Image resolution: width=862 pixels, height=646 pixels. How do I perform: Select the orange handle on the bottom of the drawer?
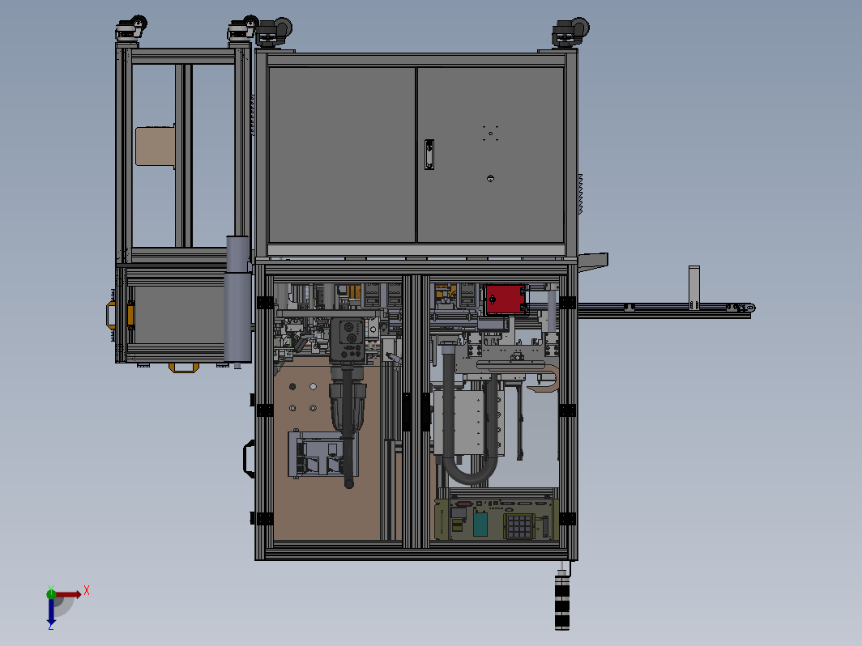(x=184, y=368)
